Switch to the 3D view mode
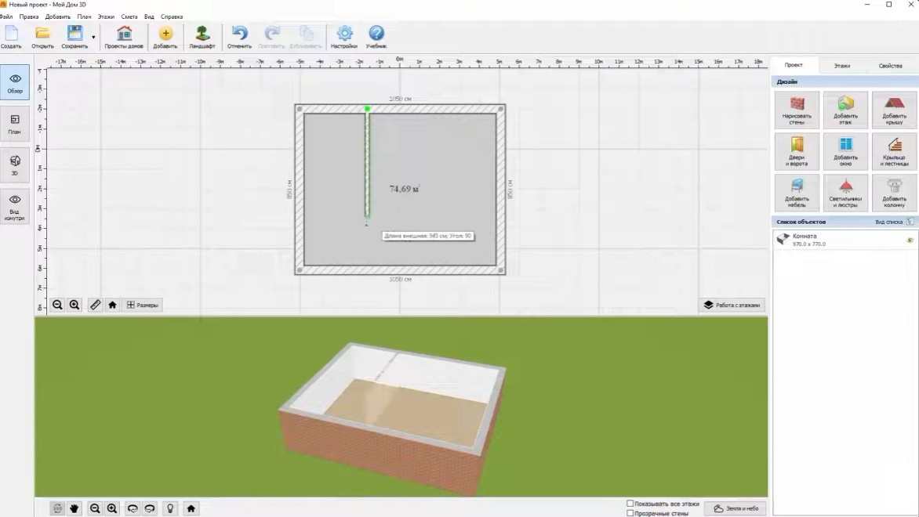Image resolution: width=919 pixels, height=517 pixels. (x=15, y=165)
